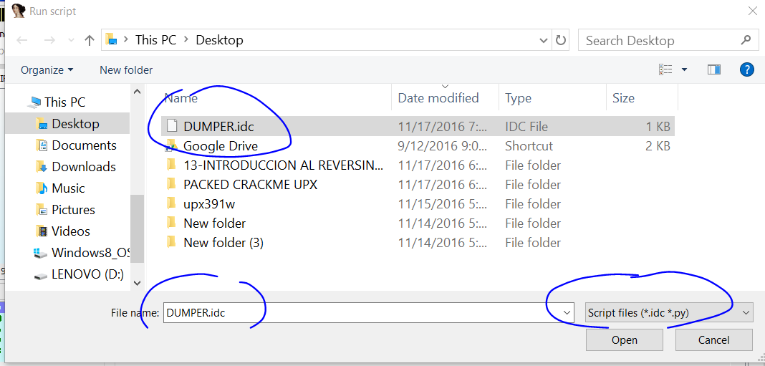Viewport: 765px width, 366px height.
Task: Refresh the Desktop folder view
Action: click(x=561, y=41)
